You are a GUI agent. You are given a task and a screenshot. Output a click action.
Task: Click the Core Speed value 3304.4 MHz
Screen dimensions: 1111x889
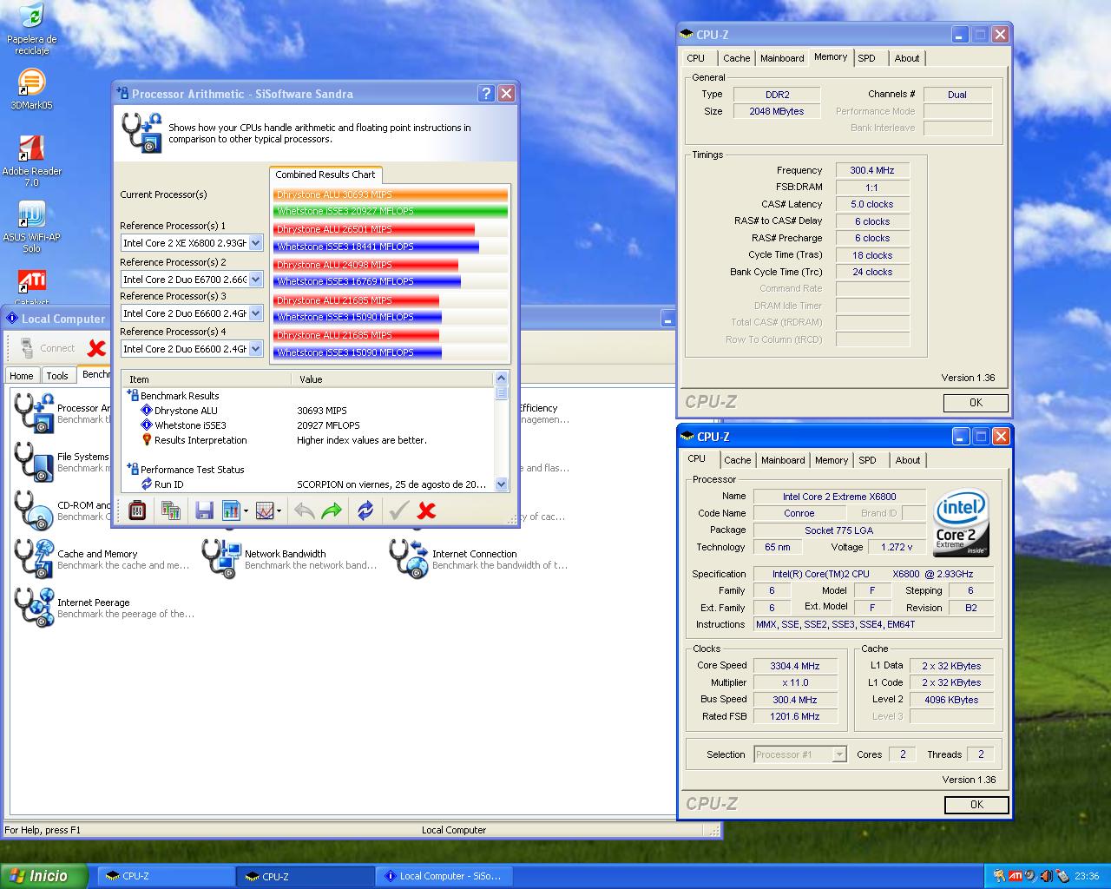pos(795,666)
